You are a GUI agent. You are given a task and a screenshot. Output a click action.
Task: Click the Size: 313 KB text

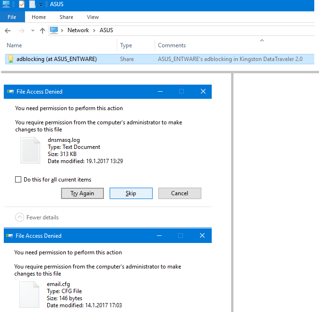point(62,154)
